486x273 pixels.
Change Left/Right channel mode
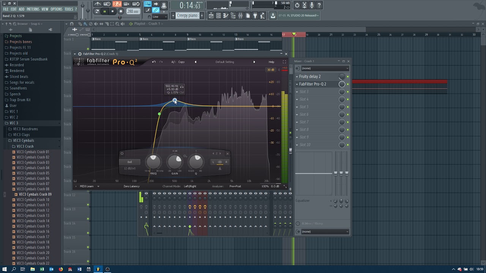click(190, 186)
